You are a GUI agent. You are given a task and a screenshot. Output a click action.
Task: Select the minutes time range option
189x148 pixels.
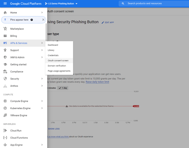52,88
